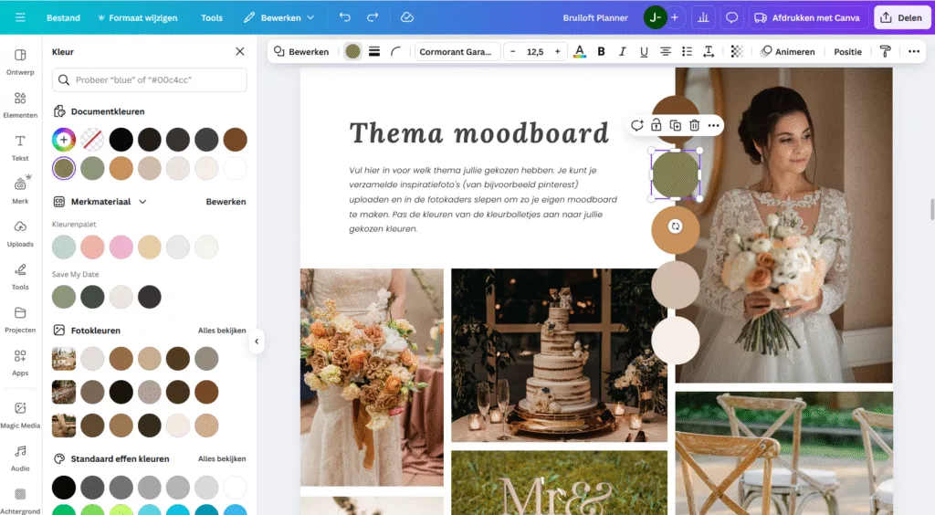Select the no-color transparent swatch
The image size is (935, 515).
pyautogui.click(x=92, y=140)
